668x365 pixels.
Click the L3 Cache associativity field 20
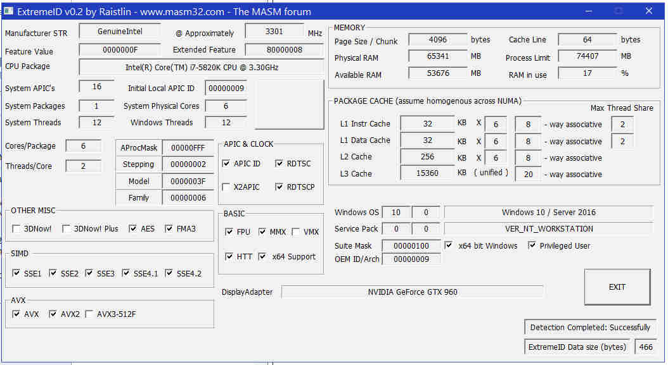point(528,174)
